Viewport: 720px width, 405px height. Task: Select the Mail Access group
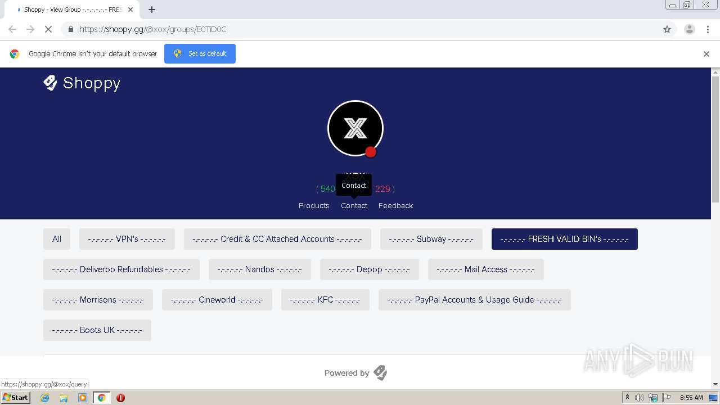click(486, 269)
